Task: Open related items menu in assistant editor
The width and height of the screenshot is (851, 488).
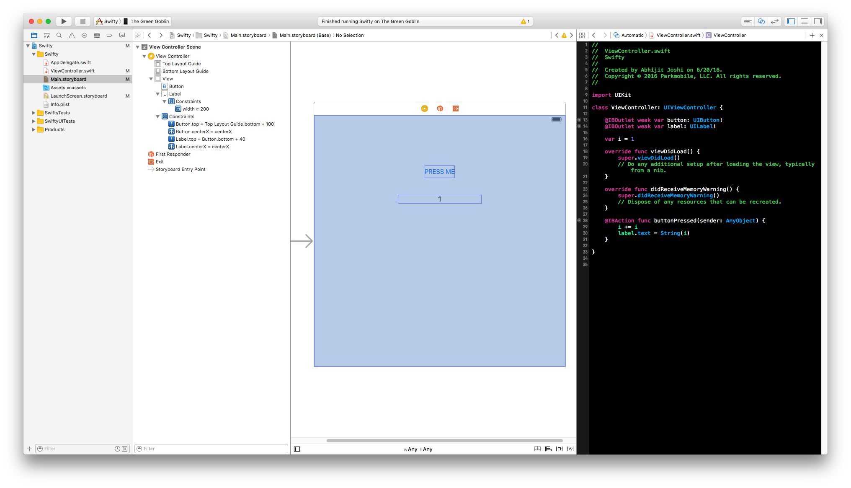Action: 582,35
